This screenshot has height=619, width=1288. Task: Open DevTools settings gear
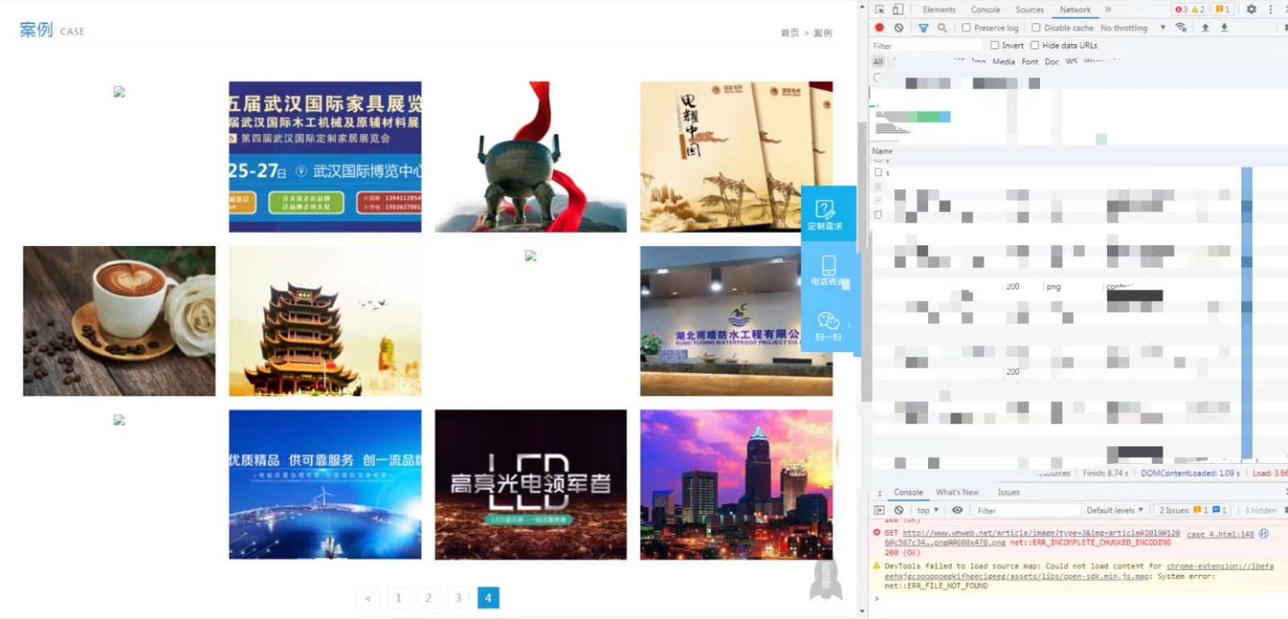(x=1251, y=10)
